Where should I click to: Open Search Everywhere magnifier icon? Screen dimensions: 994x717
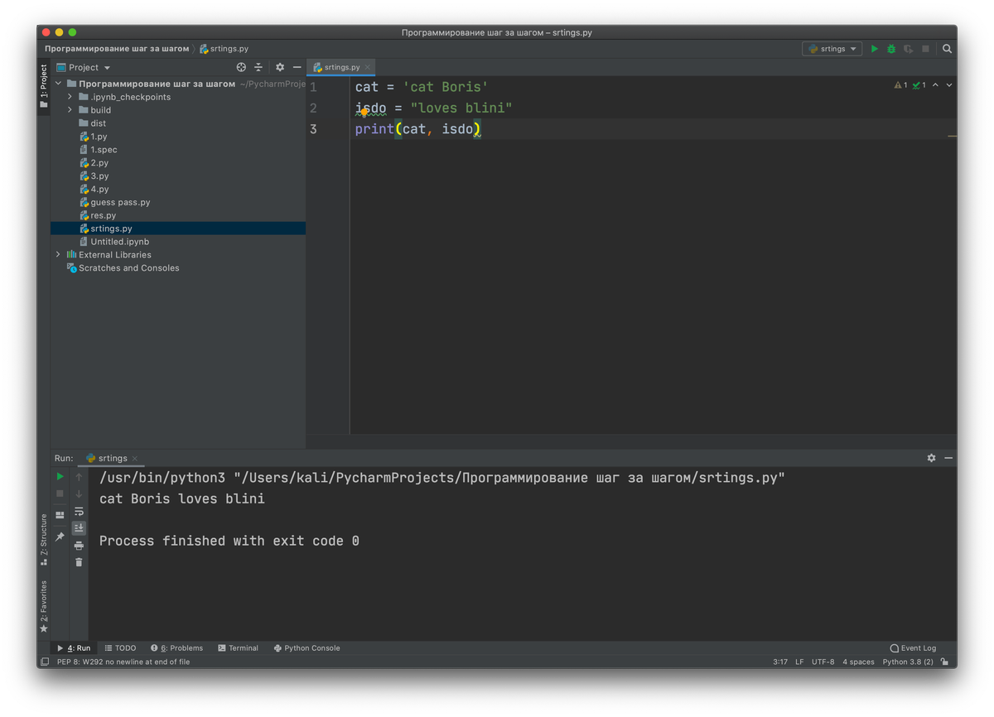coord(947,49)
